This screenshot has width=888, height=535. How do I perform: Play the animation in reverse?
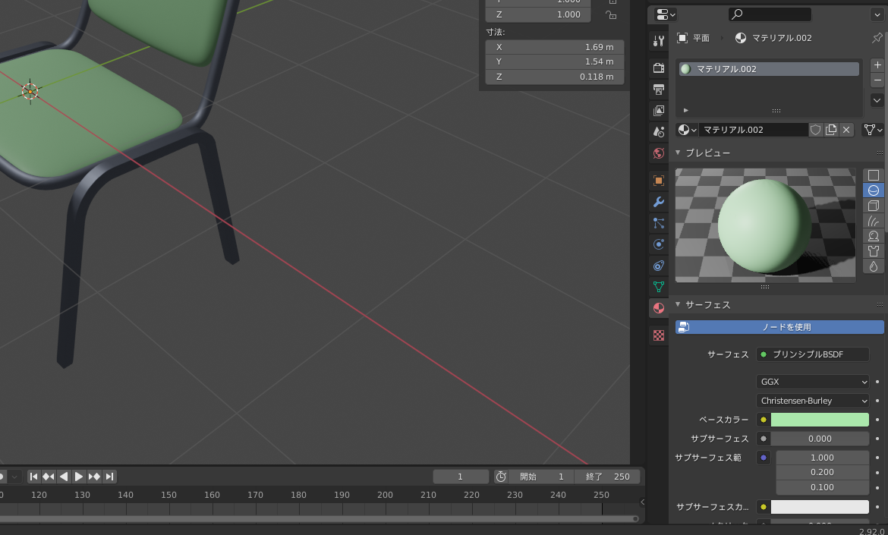(x=64, y=477)
